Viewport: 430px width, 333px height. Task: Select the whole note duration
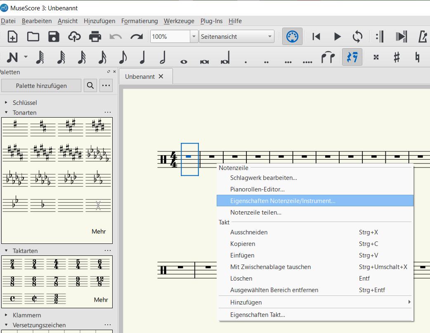184,62
